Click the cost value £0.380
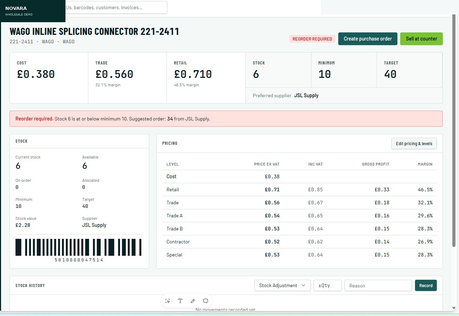 [36, 74]
